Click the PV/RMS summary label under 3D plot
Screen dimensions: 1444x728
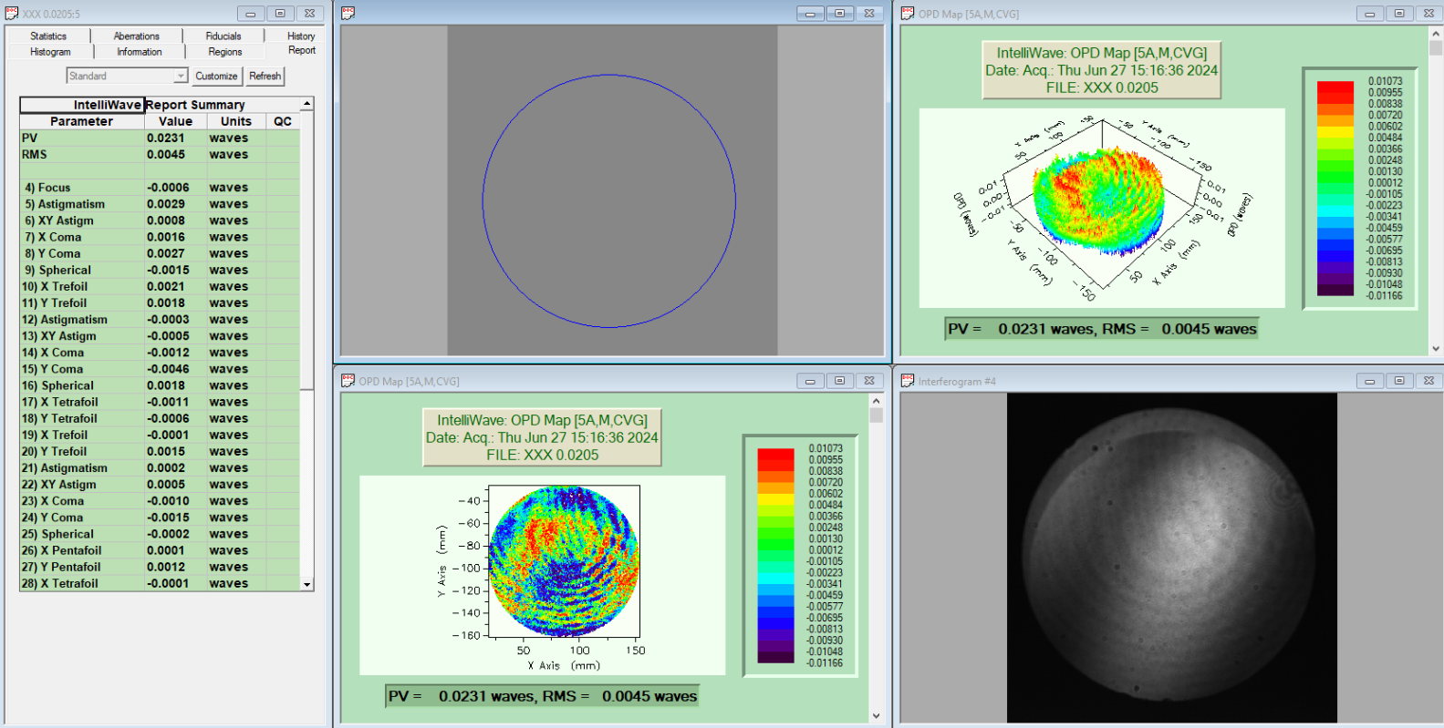[1102, 329]
